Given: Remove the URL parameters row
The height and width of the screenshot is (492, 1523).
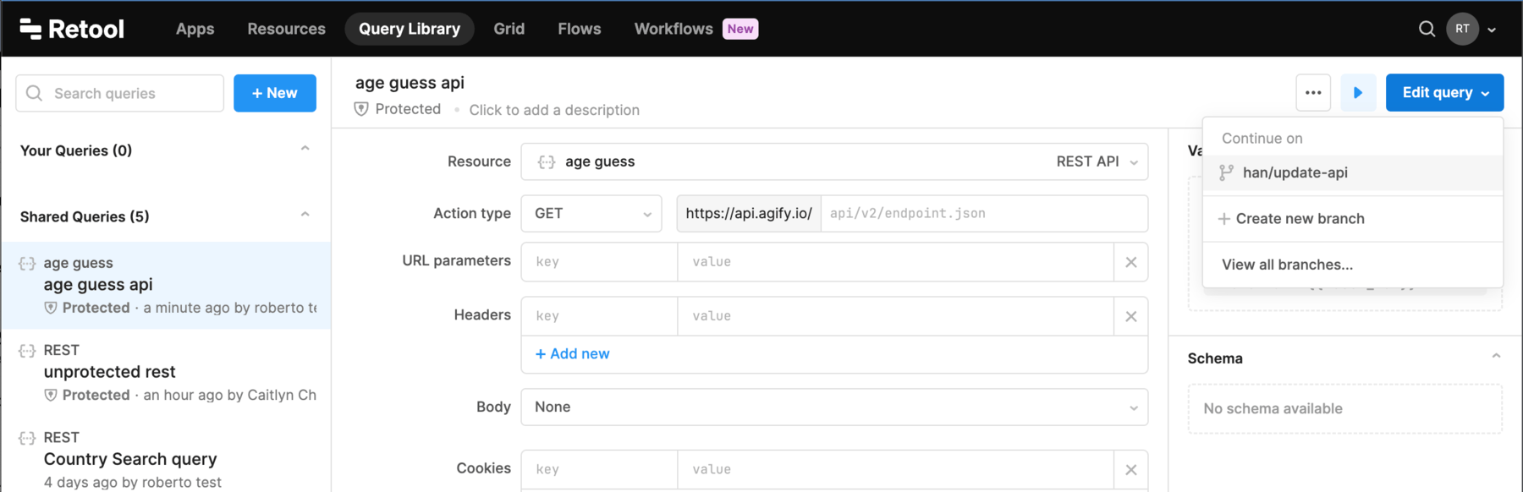Looking at the screenshot, I should click(x=1131, y=262).
